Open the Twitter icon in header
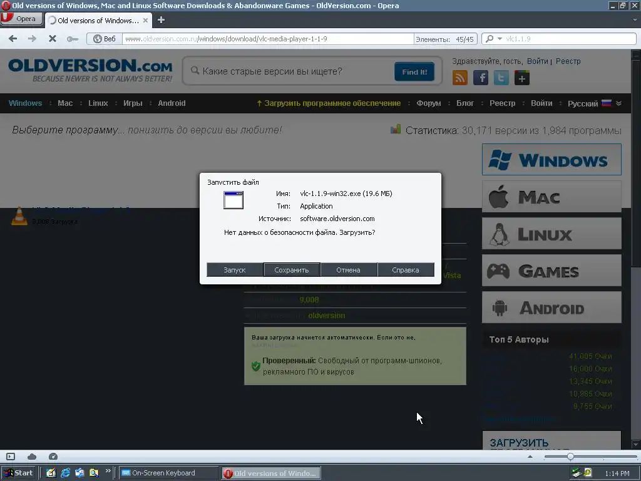The width and height of the screenshot is (641, 481). coord(501,78)
